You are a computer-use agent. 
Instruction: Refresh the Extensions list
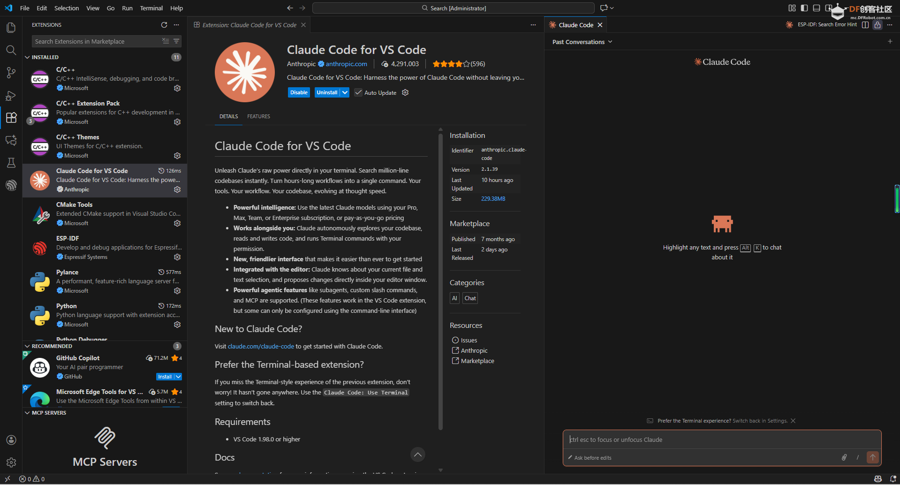click(164, 25)
